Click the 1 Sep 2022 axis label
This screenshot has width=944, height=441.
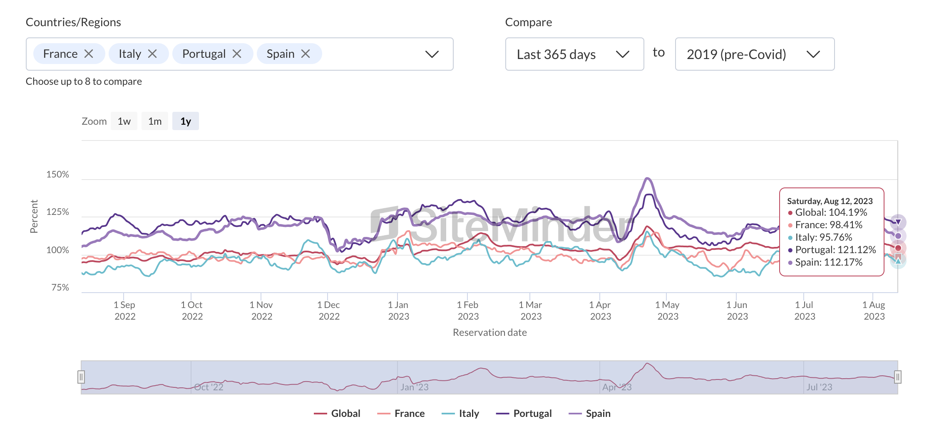click(124, 310)
